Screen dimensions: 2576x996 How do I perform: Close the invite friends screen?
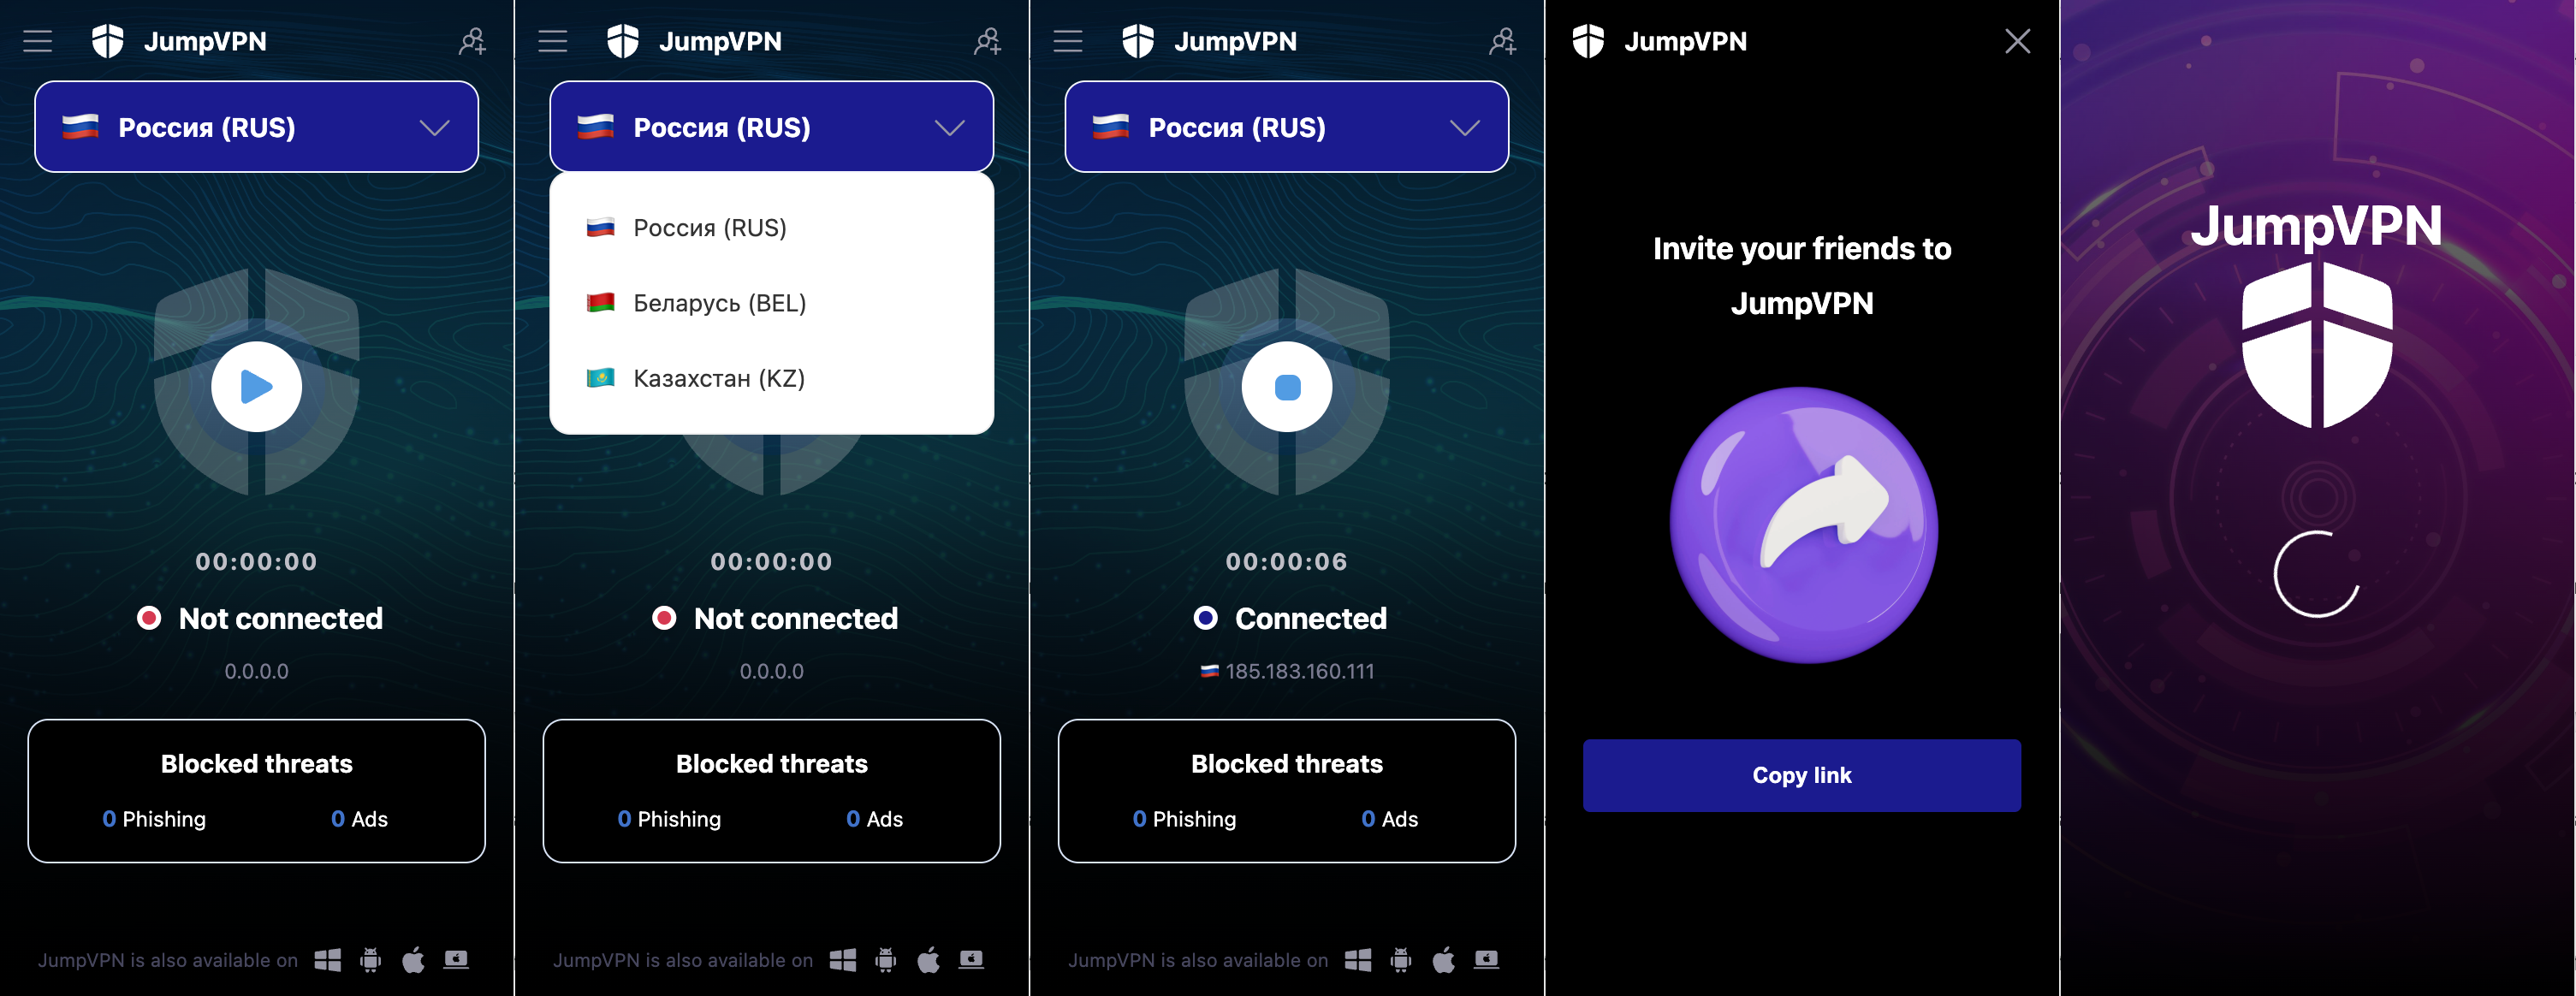(x=2018, y=41)
